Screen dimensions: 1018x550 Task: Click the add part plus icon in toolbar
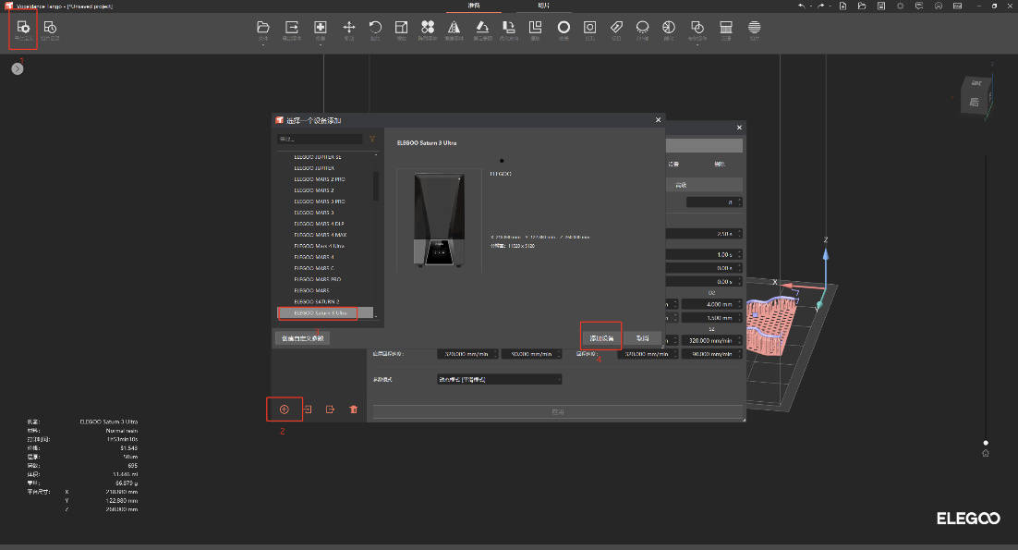[320, 27]
